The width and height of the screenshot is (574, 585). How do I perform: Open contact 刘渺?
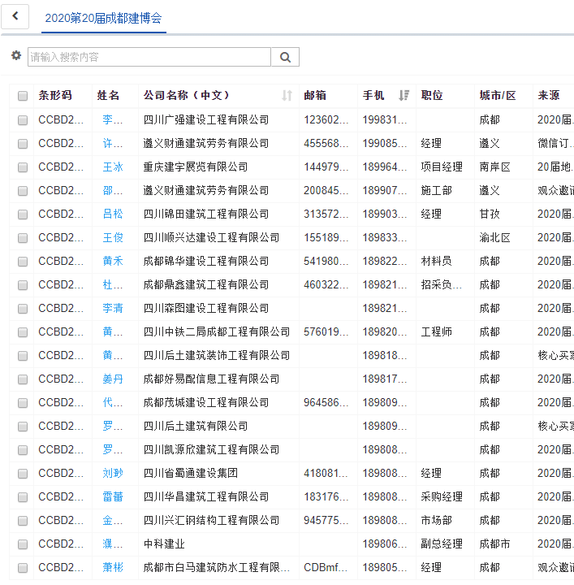113,473
